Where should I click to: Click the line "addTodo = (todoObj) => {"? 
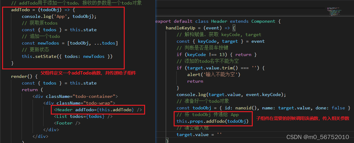point(43,10)
